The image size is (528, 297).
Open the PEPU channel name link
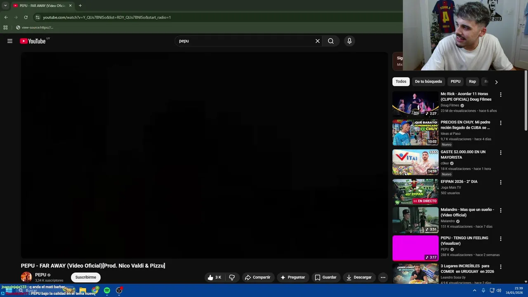[40, 275]
